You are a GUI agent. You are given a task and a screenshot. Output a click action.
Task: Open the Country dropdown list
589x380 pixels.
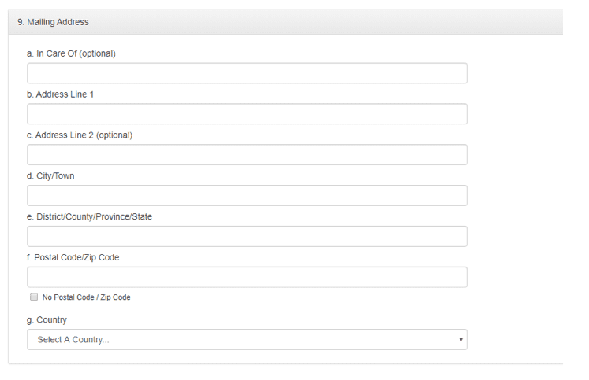[x=247, y=340]
